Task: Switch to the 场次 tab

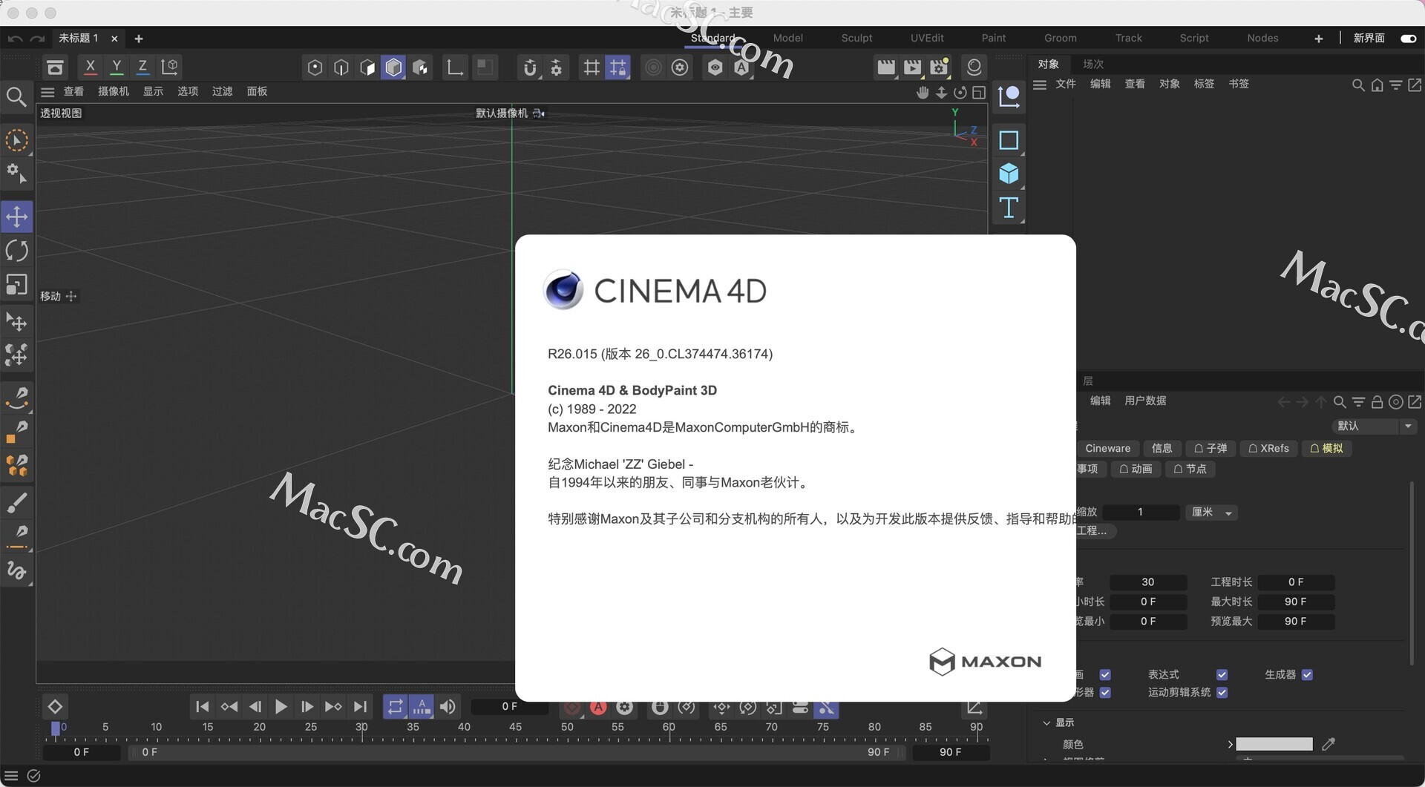Action: tap(1093, 65)
